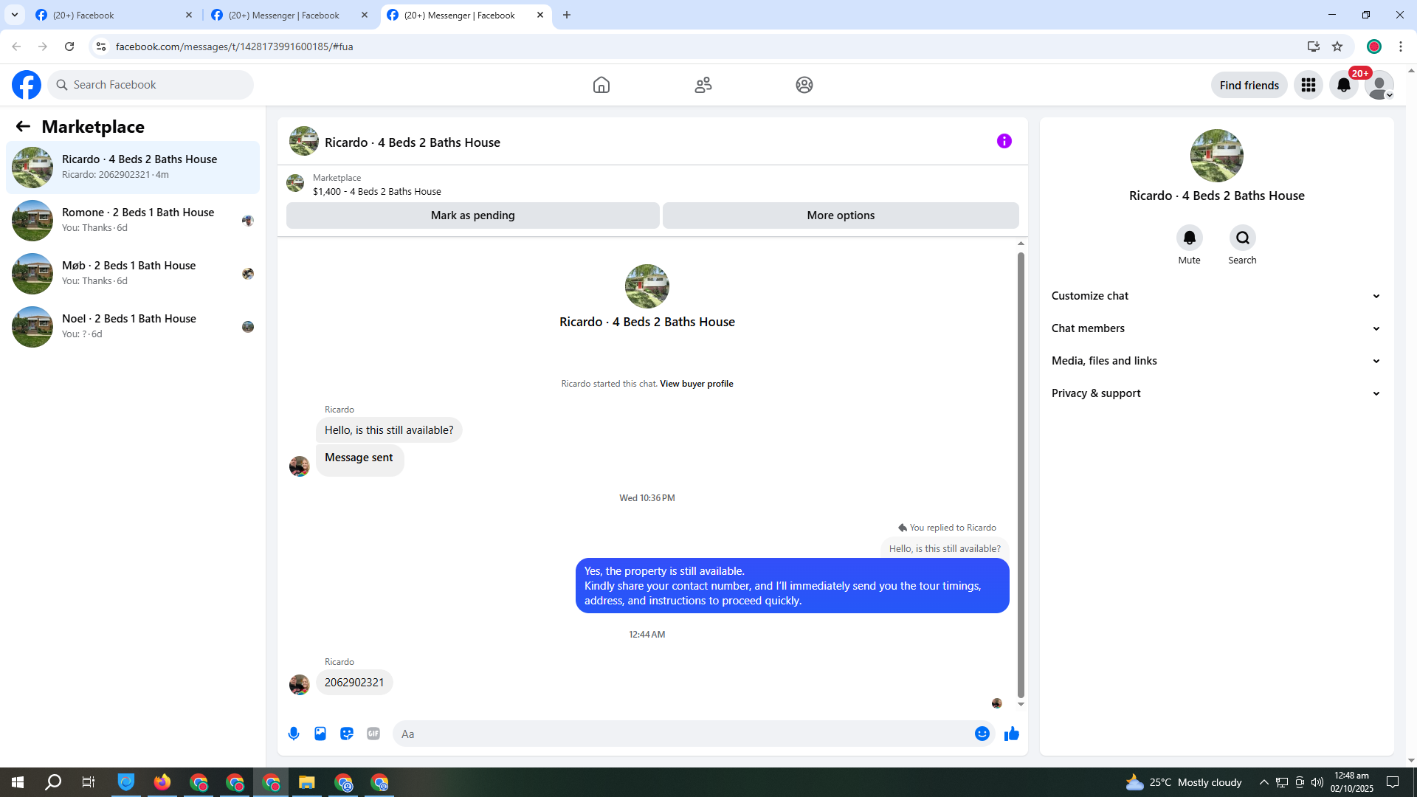1417x797 pixels.
Task: Expand Customize chat section
Action: (x=1216, y=296)
